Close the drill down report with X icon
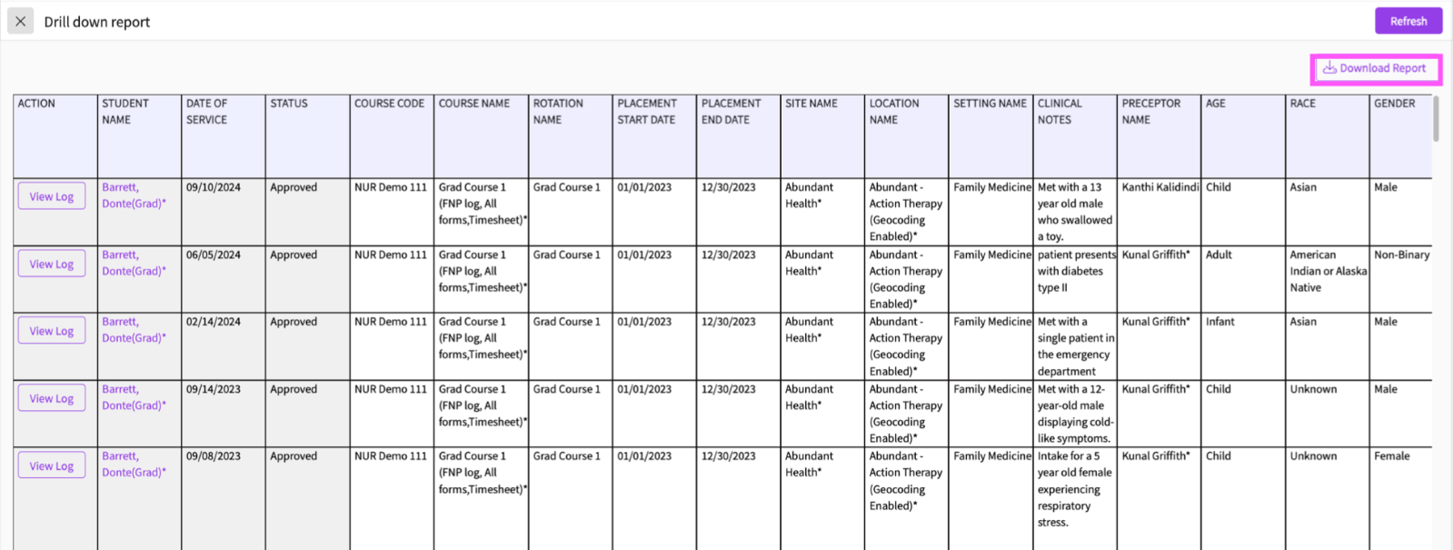 coord(20,21)
